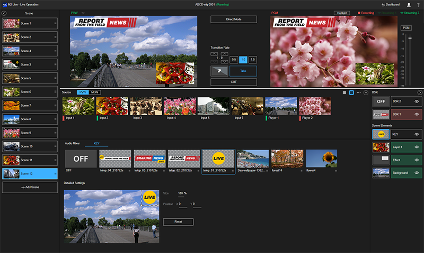
Task: Switch source view to single-row layout
Action: pyautogui.click(x=351, y=92)
